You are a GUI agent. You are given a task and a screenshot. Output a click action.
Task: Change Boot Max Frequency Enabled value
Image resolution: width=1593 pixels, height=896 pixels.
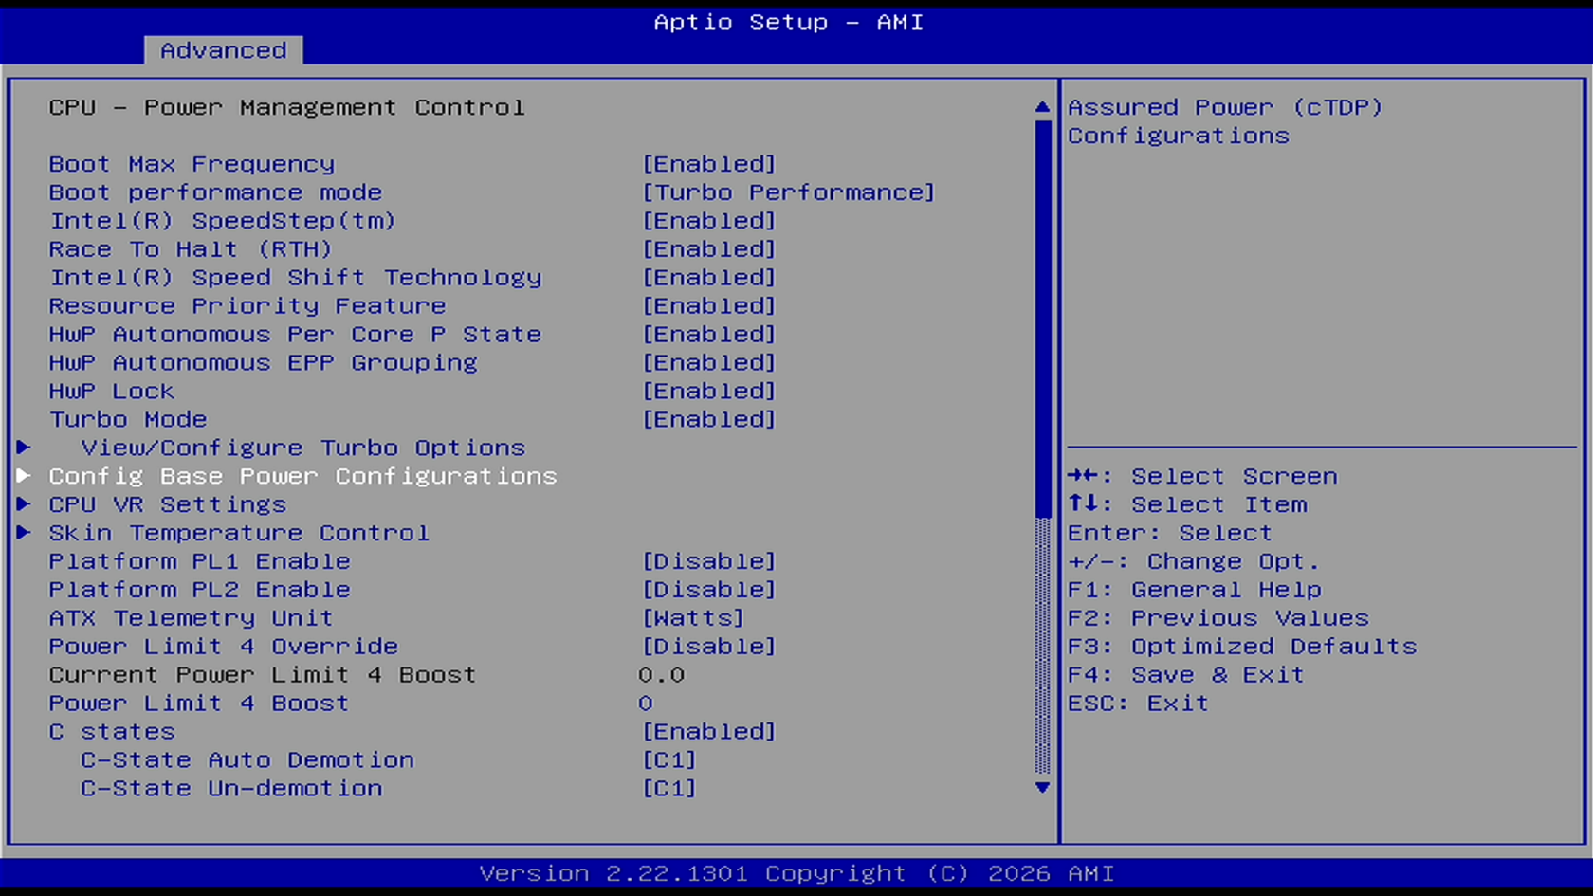[709, 164]
